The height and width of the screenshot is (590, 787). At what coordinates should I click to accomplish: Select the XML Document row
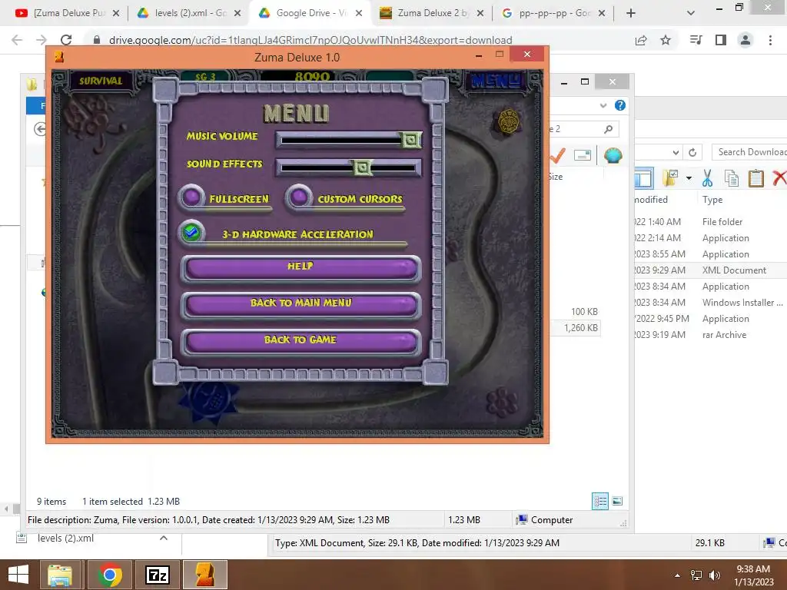point(709,270)
